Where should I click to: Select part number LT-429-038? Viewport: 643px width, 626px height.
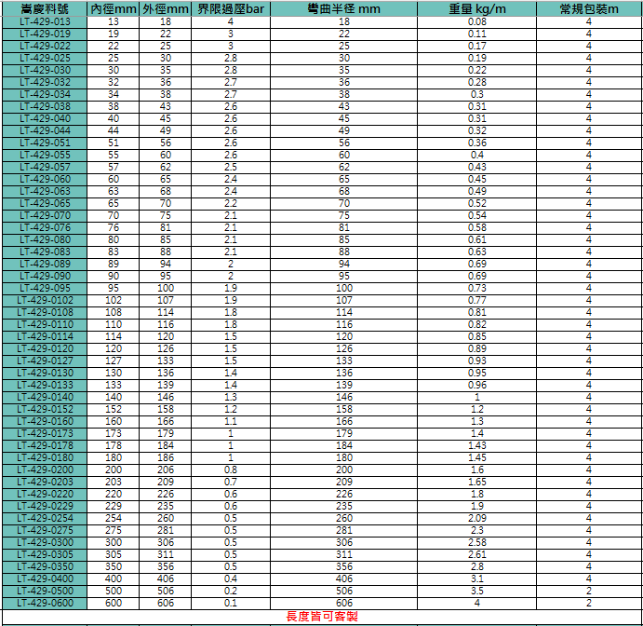[45, 106]
